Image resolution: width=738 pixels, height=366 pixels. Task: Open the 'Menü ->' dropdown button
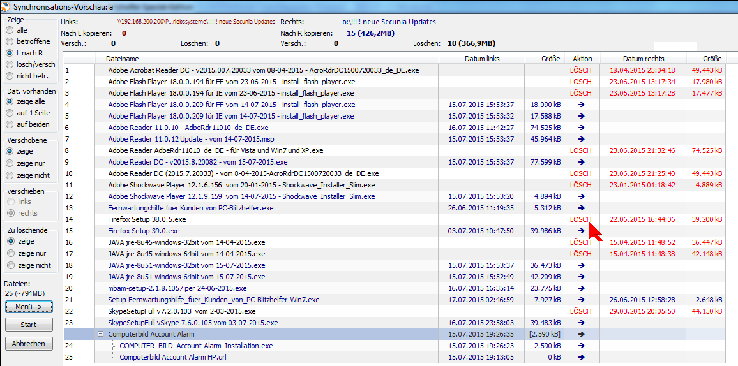(29, 307)
